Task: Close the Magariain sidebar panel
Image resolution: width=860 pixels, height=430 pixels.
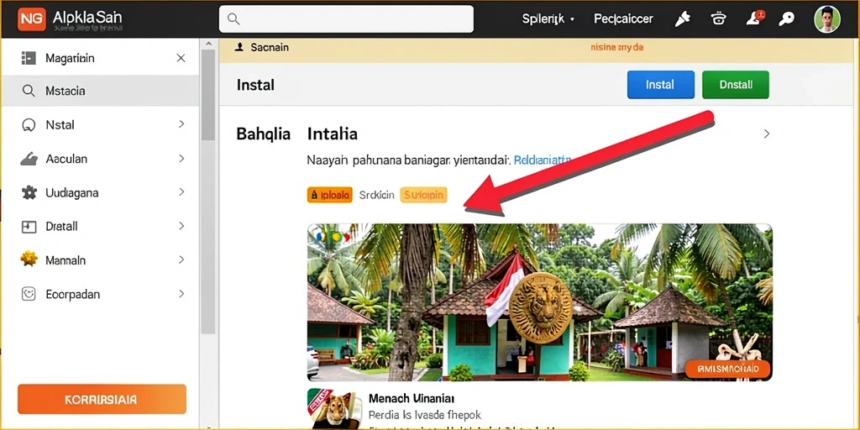Action: coord(181,58)
